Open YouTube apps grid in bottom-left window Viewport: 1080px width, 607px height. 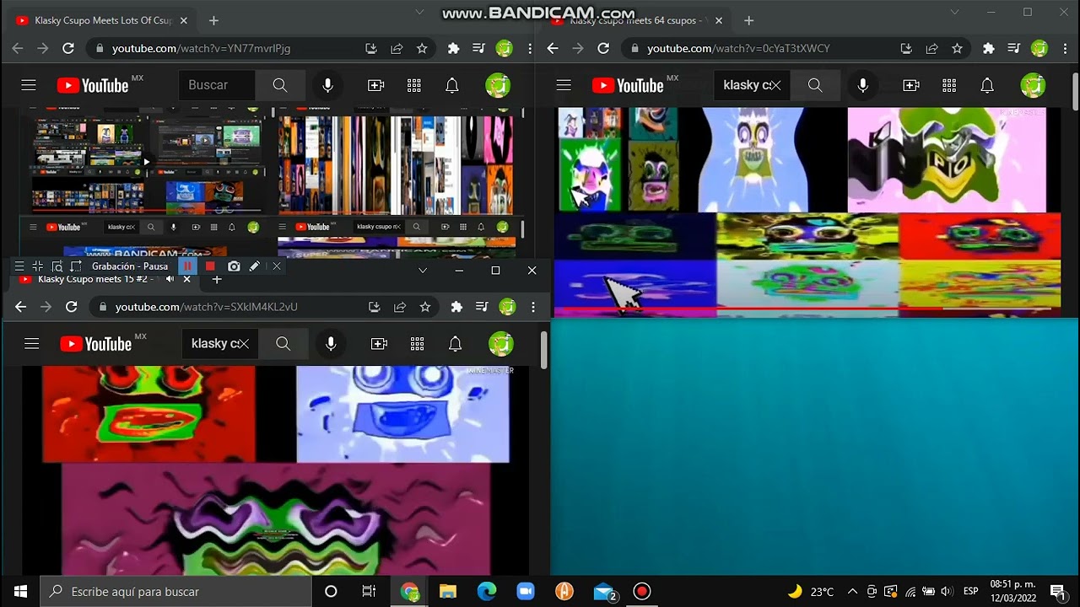tap(418, 343)
